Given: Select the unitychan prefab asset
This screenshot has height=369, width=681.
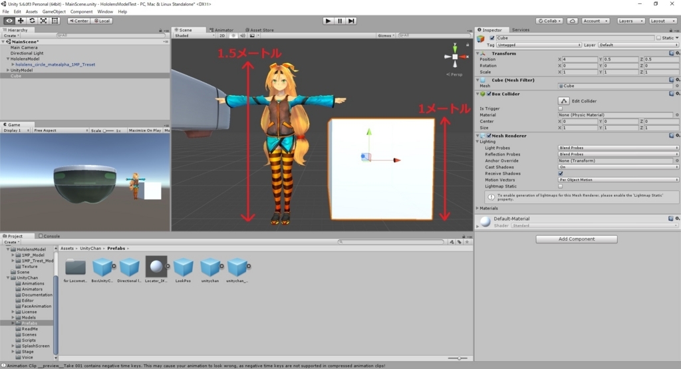Looking at the screenshot, I should click(x=210, y=270).
